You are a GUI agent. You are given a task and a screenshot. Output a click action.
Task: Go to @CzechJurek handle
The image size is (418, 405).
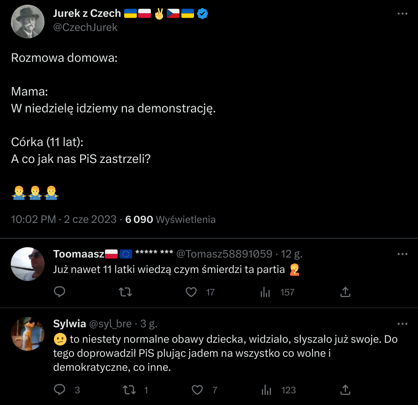[85, 27]
